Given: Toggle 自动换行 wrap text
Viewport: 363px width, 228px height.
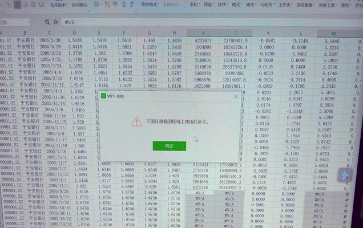Looking at the screenshot, I should click(79, 5).
